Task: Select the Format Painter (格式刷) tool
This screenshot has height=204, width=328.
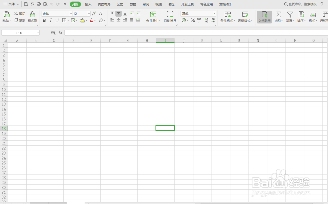Action: pos(32,17)
